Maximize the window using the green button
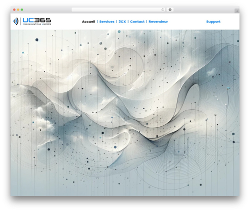 coord(22,10)
